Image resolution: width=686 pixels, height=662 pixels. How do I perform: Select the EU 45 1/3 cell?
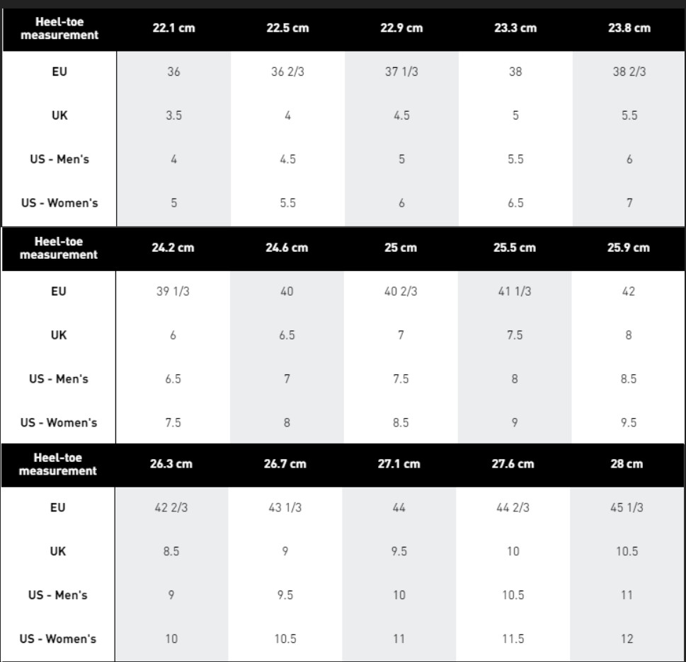pyautogui.click(x=627, y=508)
